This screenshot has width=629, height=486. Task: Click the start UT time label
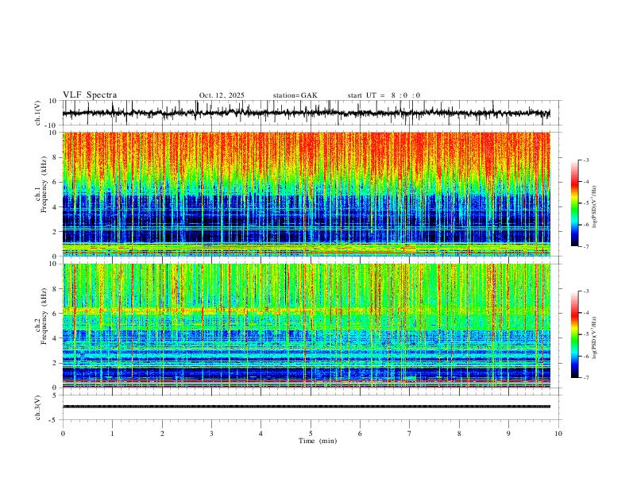tap(384, 95)
